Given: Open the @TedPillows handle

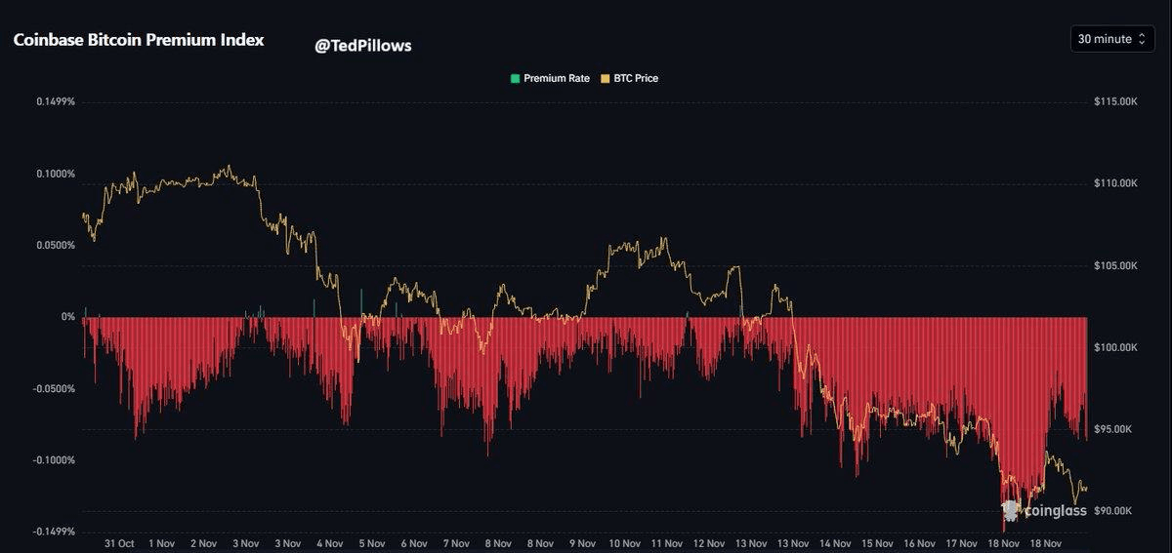Looking at the screenshot, I should click(x=363, y=46).
